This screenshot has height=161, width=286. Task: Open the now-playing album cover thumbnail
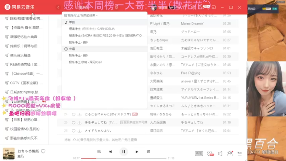click(x=9, y=153)
